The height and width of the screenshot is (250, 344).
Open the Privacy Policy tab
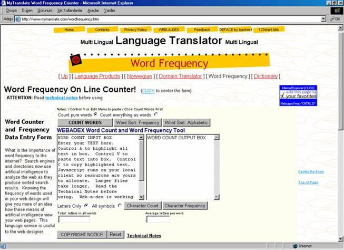(135, 30)
